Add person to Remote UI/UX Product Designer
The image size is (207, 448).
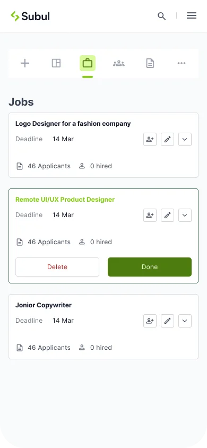click(x=150, y=216)
